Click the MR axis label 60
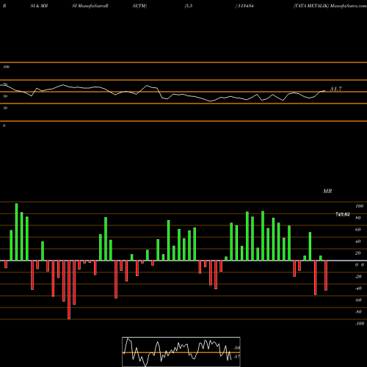367x367 pixels. coord(358,230)
